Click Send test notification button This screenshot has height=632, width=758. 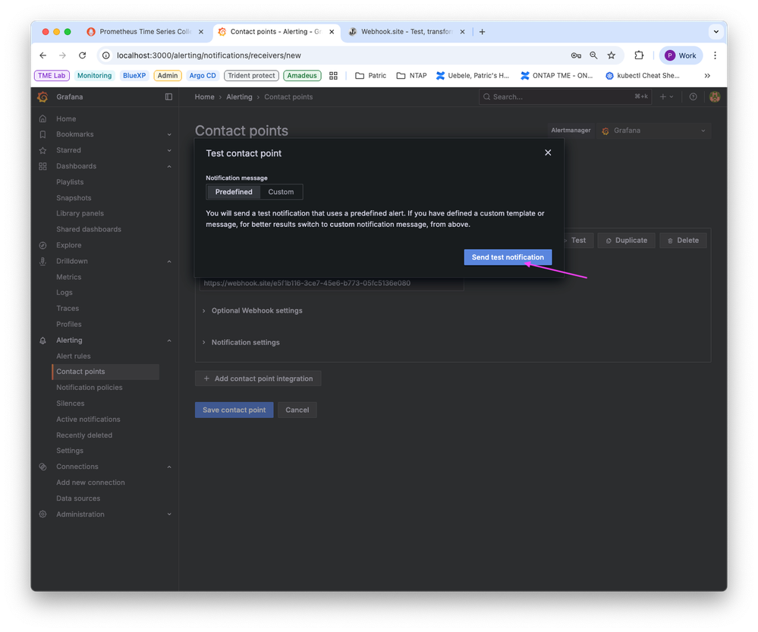point(508,257)
